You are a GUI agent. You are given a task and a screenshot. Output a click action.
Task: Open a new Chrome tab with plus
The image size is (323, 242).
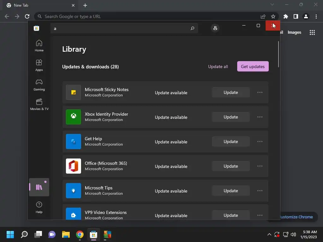point(85,5)
